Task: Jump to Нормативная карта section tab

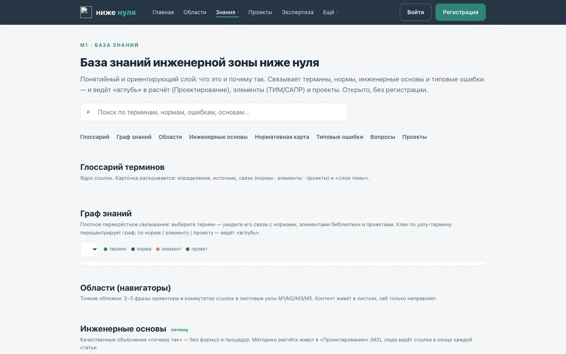Action: coord(282,137)
